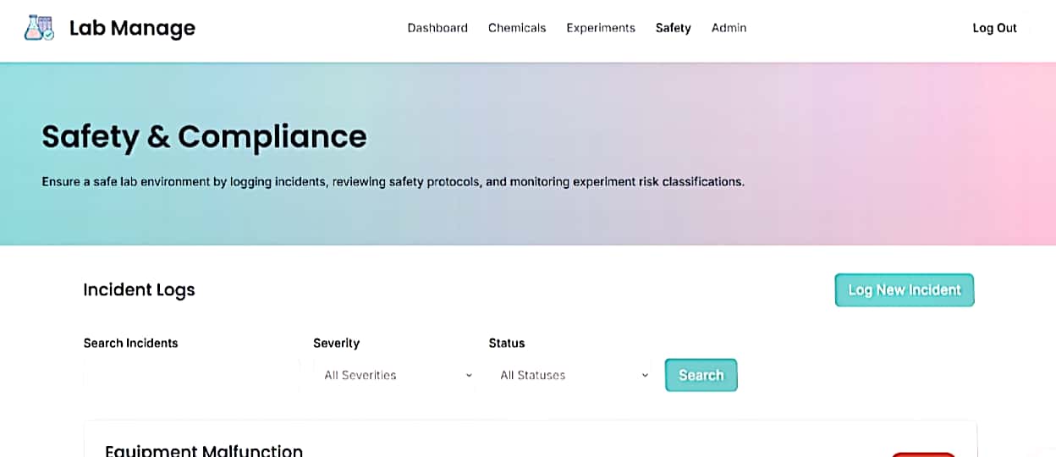Hit the teal Search button
The width and height of the screenshot is (1056, 457).
(x=701, y=375)
